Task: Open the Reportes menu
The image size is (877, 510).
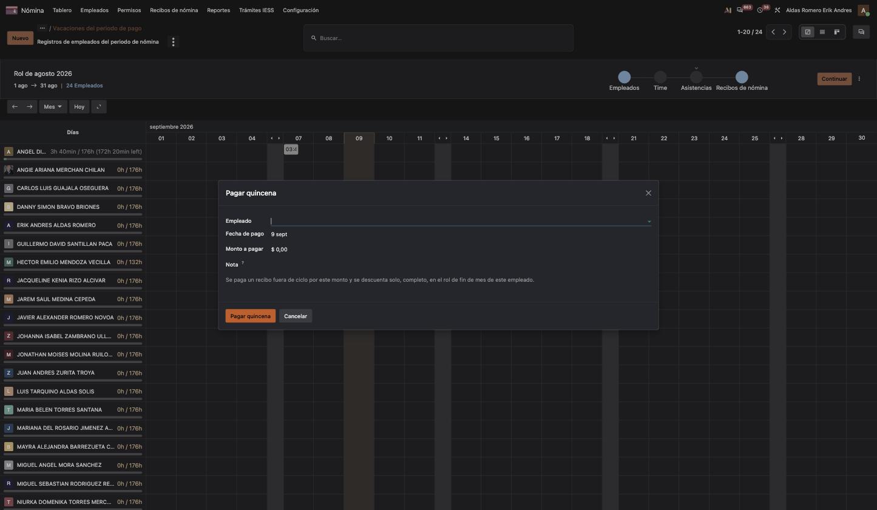Action: (x=218, y=10)
